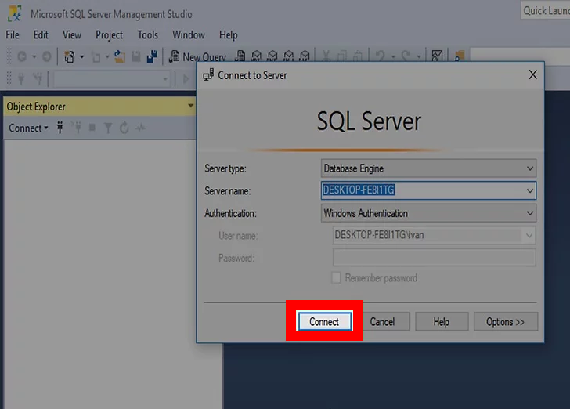The height and width of the screenshot is (409, 570).
Task: Click the Change Connection icon in query toolbar
Action: pyautogui.click(x=38, y=78)
